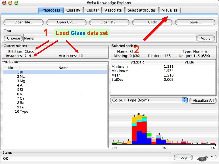Screen dimensions: 219x164
Task: Click the filter field showing None
Action: (x=109, y=38)
